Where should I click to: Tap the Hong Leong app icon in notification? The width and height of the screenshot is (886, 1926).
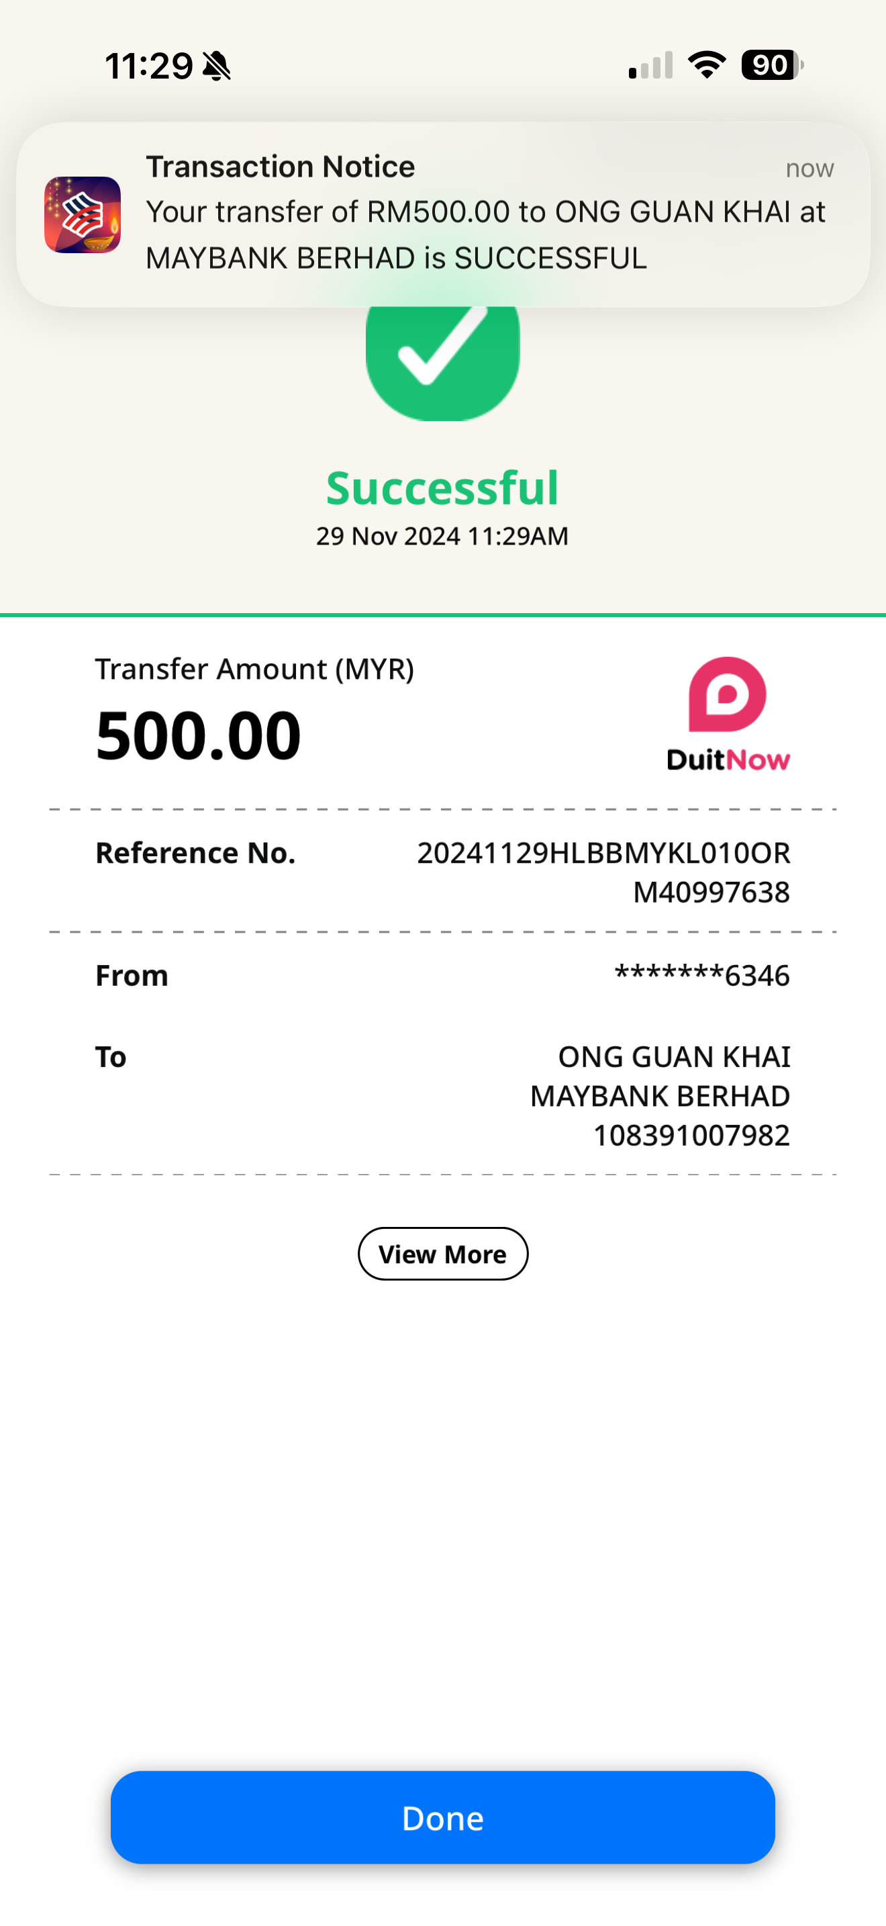pos(82,215)
